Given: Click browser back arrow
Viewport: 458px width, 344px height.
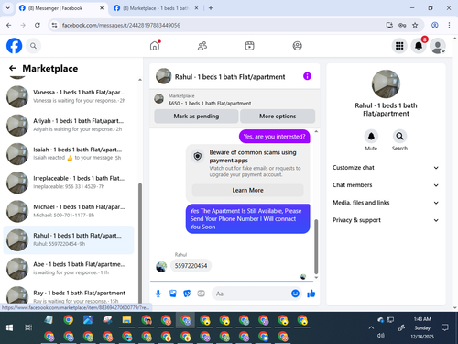Looking at the screenshot, I should click(x=9, y=25).
